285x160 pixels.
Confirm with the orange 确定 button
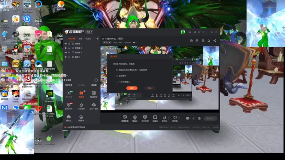pyautogui.click(x=132, y=88)
